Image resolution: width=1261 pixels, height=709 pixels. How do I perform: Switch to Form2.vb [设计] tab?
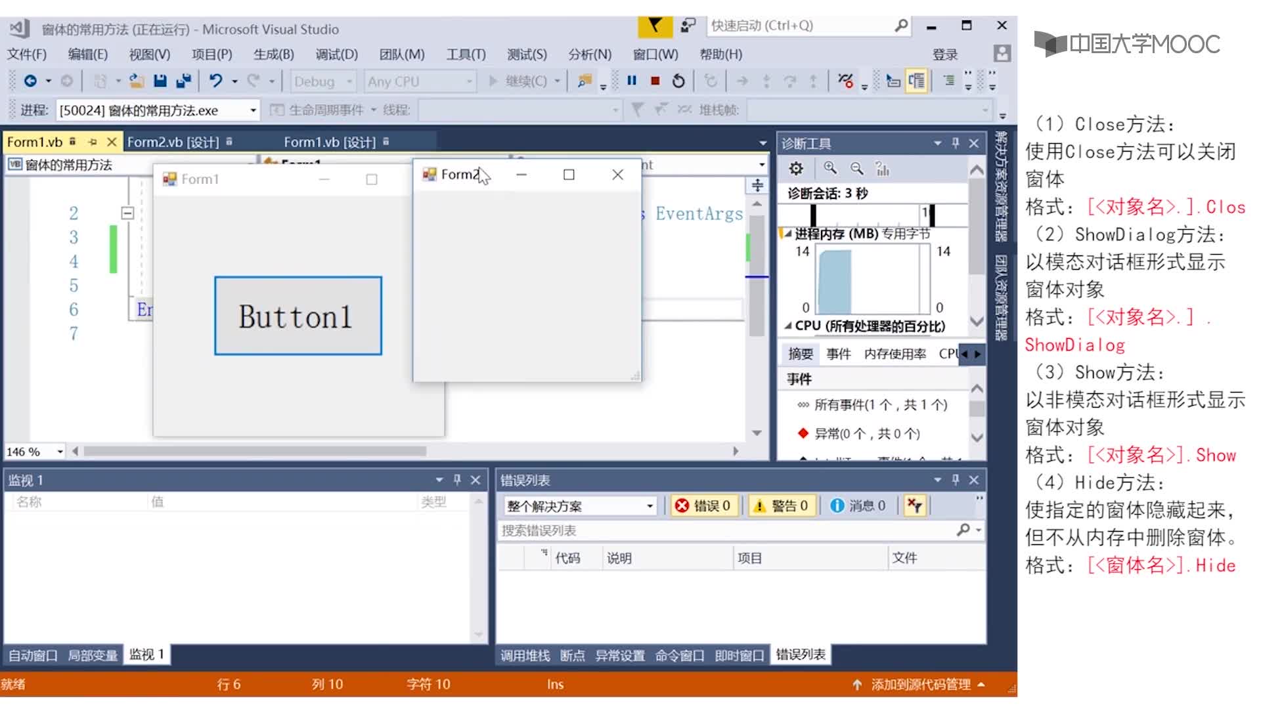tap(173, 142)
